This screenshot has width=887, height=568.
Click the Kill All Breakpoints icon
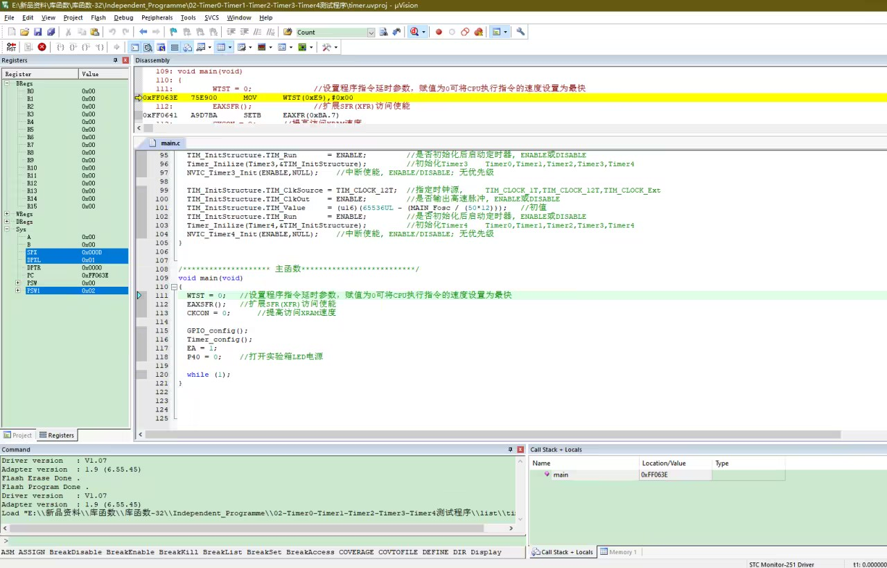click(x=478, y=32)
